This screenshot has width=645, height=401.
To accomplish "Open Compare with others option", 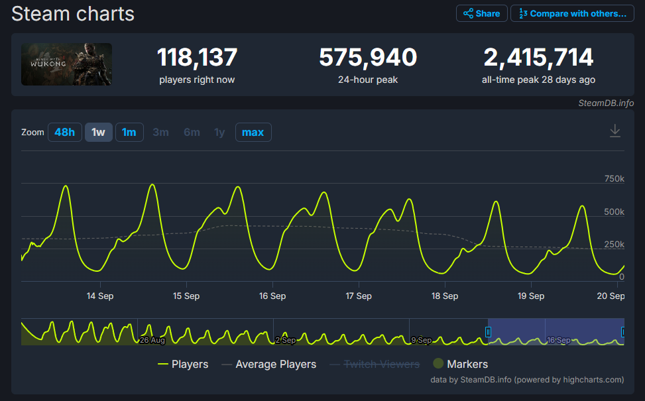I will click(x=572, y=13).
